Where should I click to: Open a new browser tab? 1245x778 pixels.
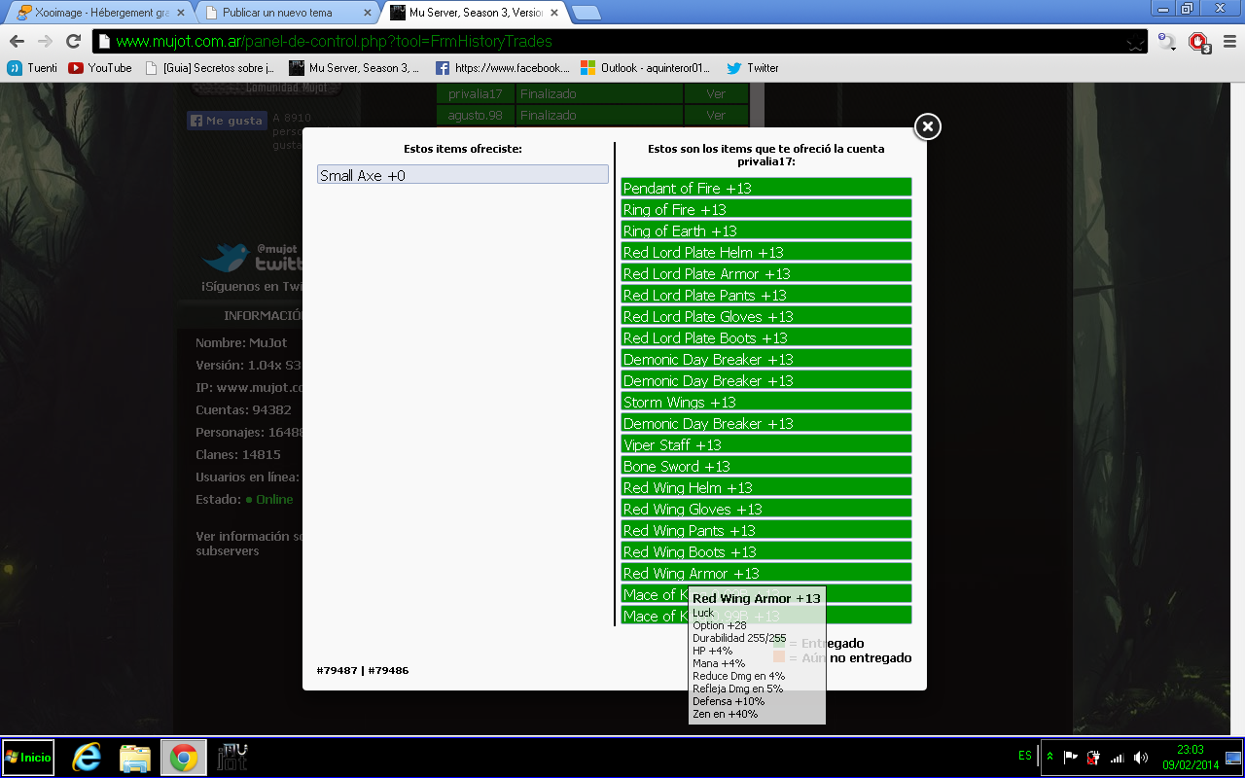tap(586, 13)
